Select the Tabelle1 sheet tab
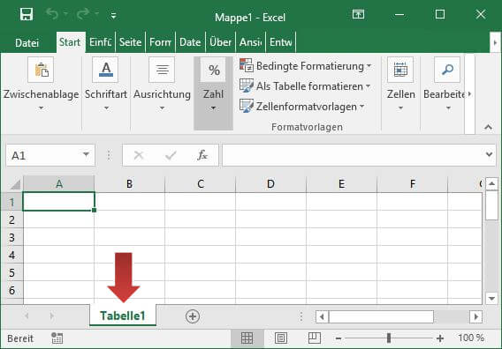The height and width of the screenshot is (349, 502). point(123,316)
